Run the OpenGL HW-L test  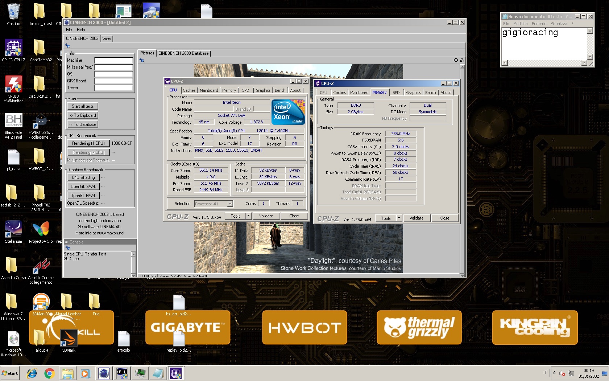(x=83, y=196)
